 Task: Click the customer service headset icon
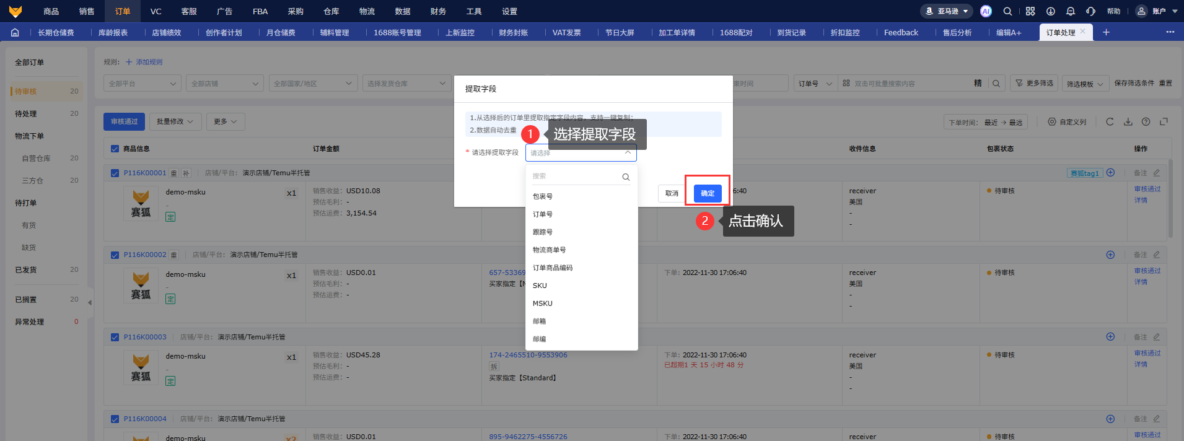point(1091,11)
